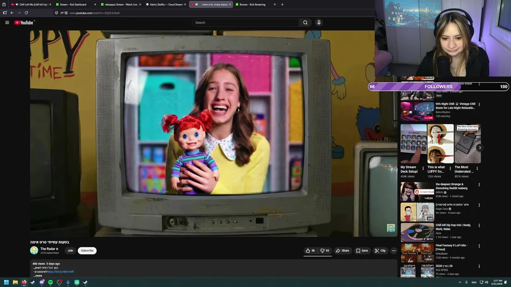Like the video with thumbs up
This screenshot has height=287, width=511.
310,251
